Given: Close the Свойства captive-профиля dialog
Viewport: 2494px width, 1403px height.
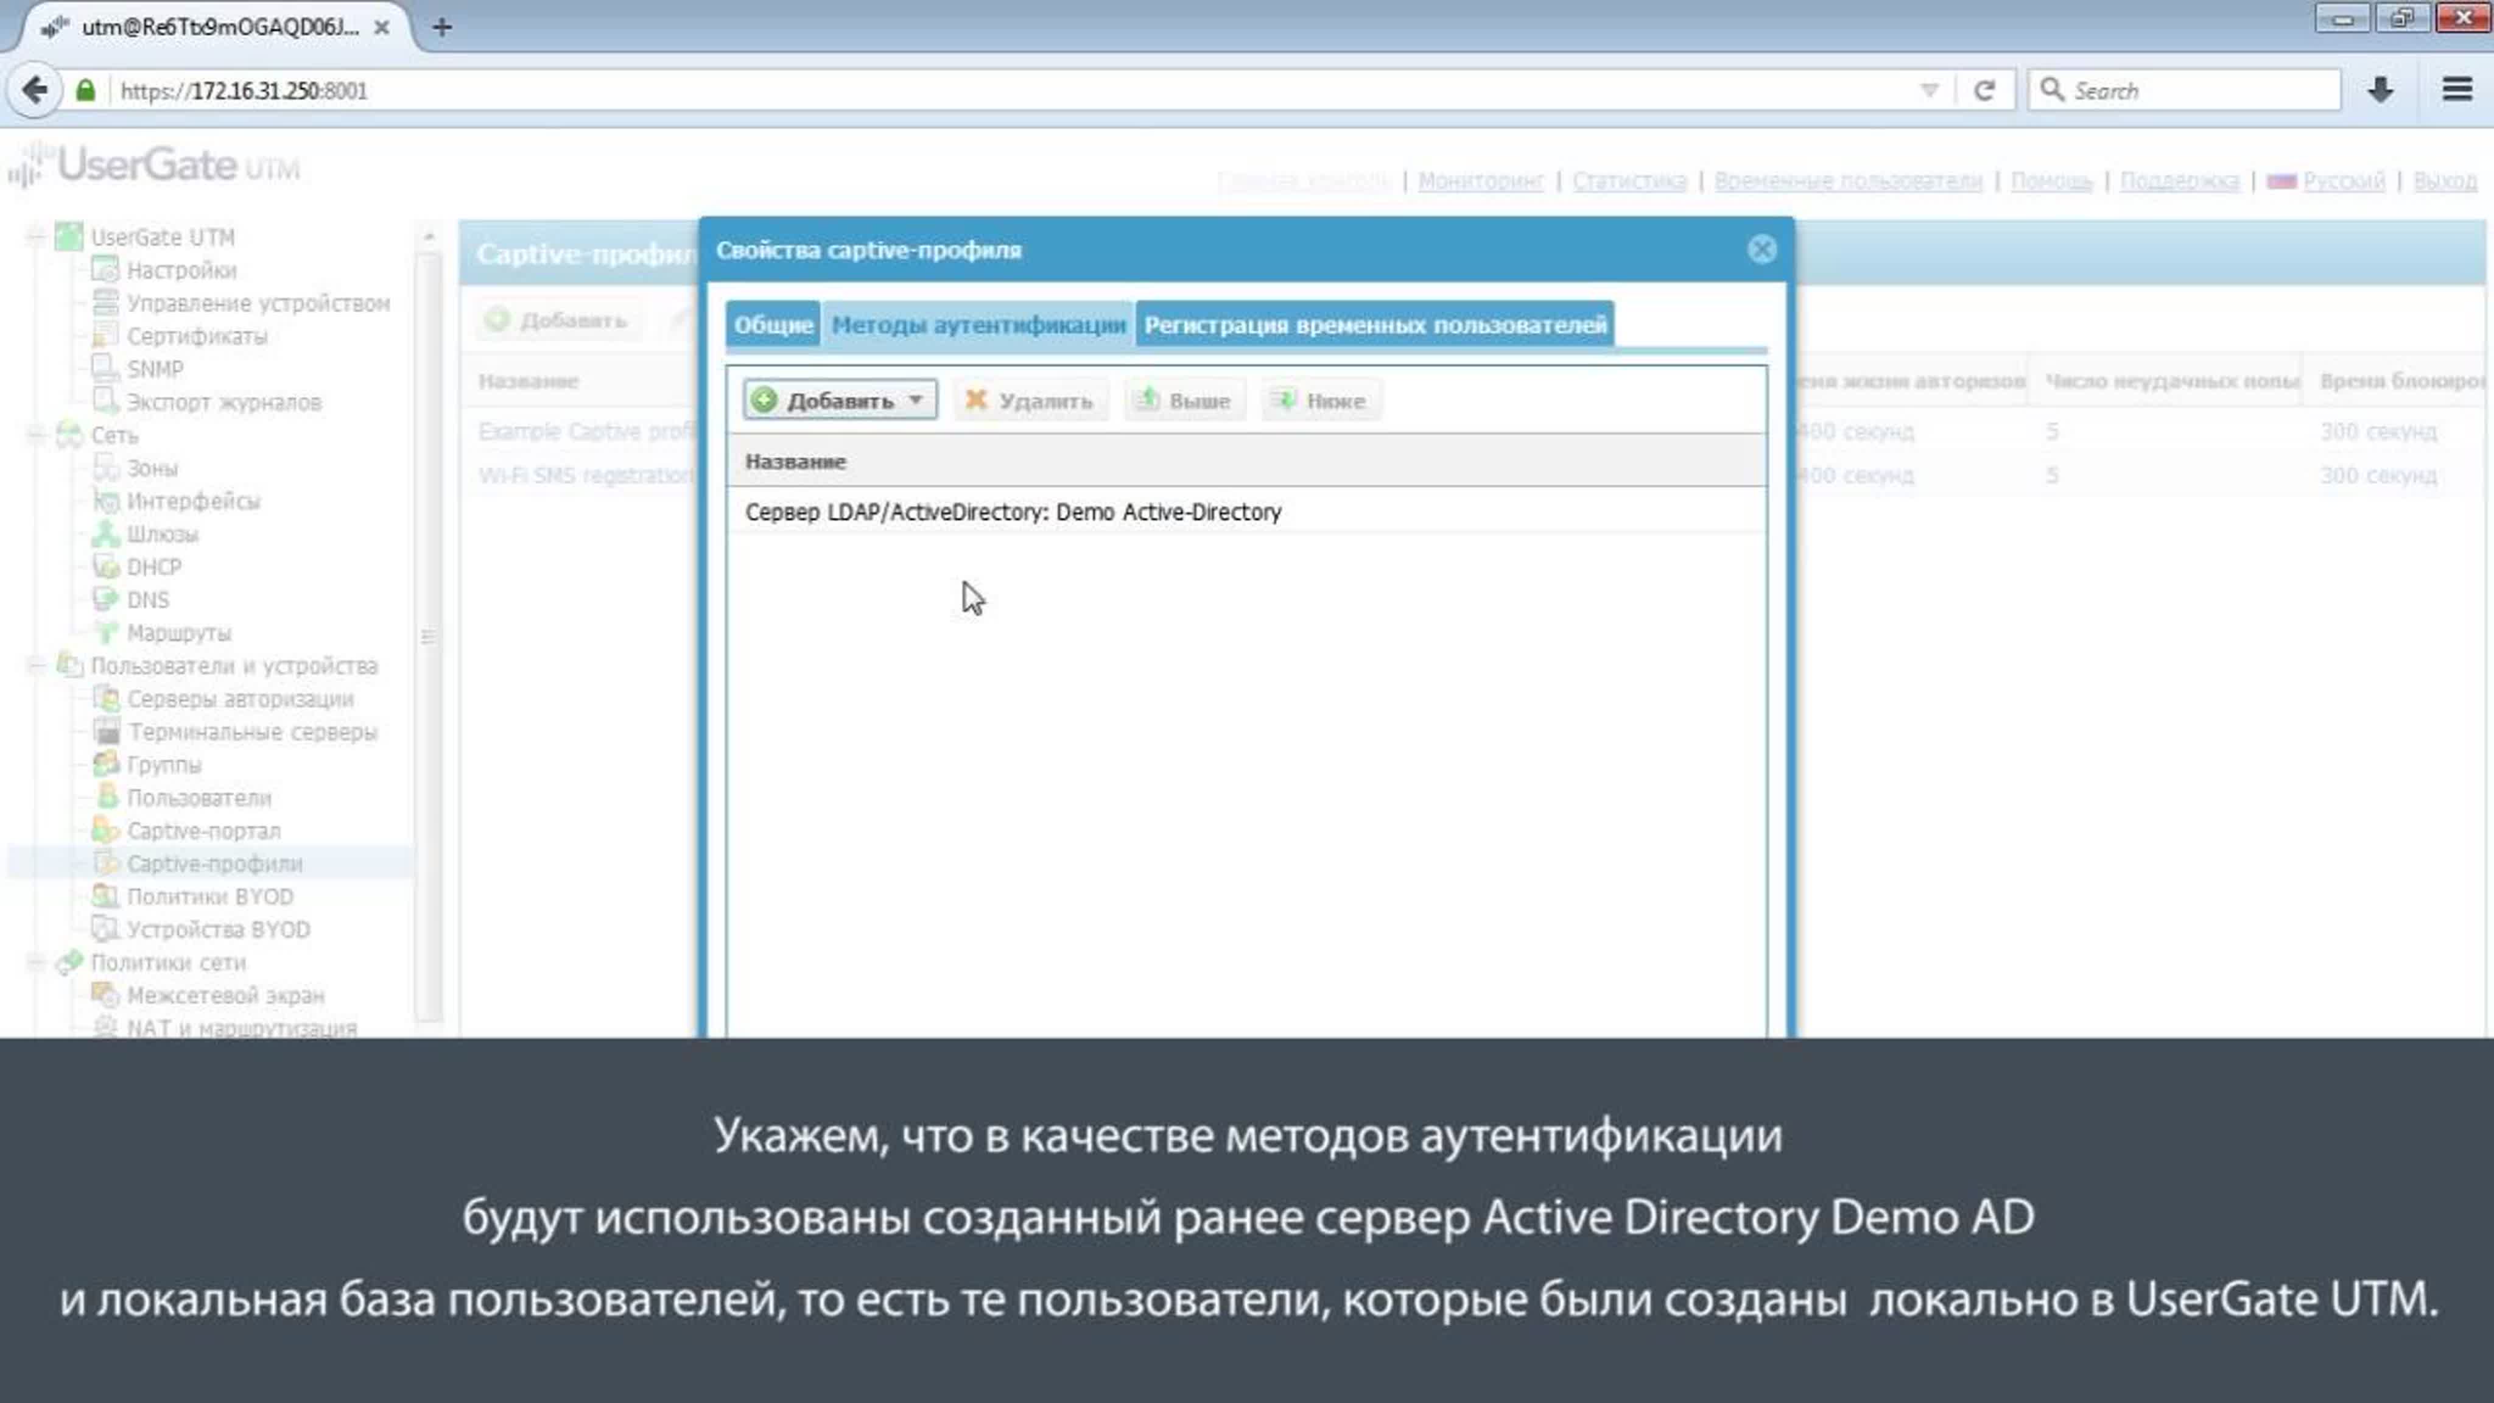Looking at the screenshot, I should (x=1761, y=250).
